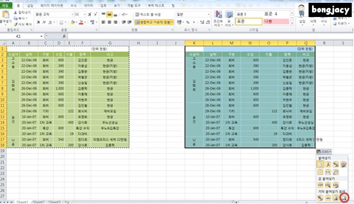
Task: Open font color picker arrow
Action: coord(85,22)
